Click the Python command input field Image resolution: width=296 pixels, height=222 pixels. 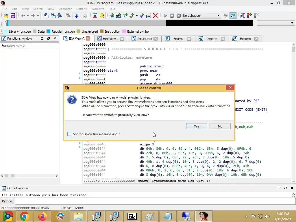155,201
